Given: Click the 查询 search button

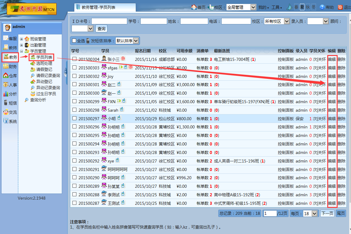Looking at the screenshot, I should coord(101,29).
